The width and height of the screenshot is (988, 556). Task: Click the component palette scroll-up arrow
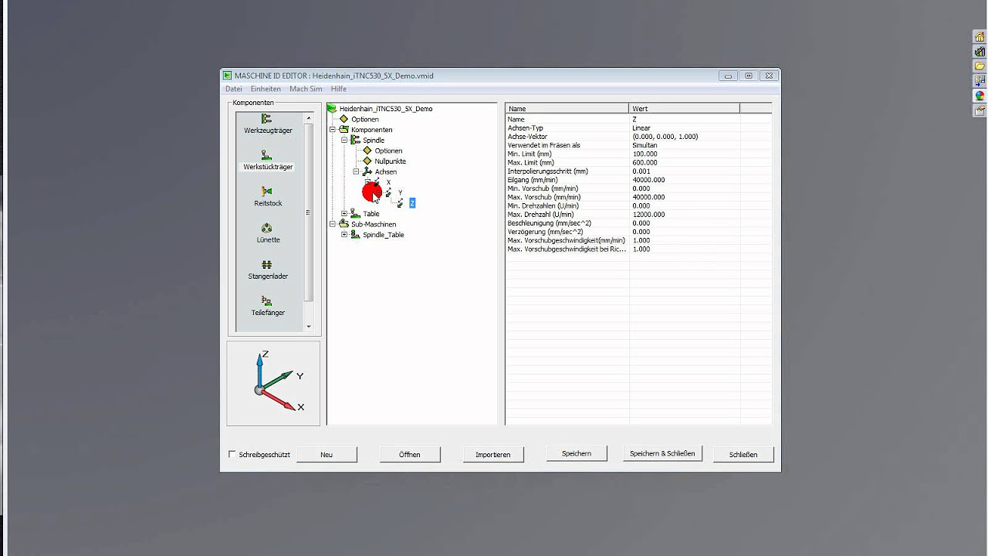[x=309, y=118]
